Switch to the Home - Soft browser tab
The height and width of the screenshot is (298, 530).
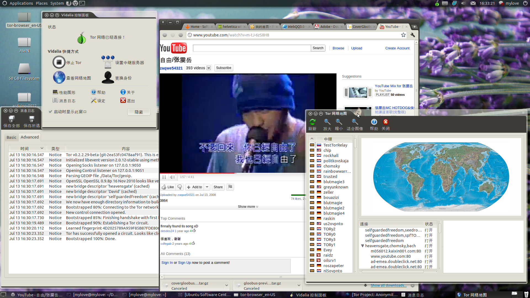point(199,26)
